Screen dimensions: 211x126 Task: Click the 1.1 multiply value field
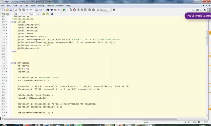coord(33,14)
